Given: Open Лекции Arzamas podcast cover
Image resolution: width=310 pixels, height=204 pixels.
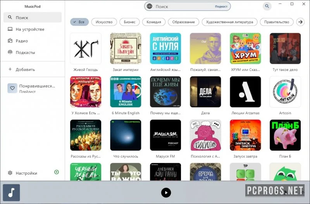Looking at the screenshot, I should (245, 92).
